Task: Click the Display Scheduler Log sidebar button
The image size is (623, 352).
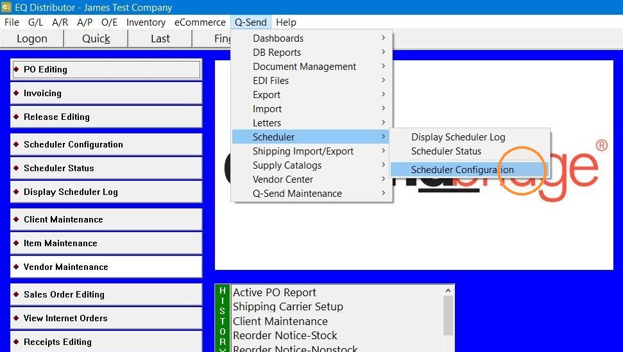Action: [x=106, y=192]
